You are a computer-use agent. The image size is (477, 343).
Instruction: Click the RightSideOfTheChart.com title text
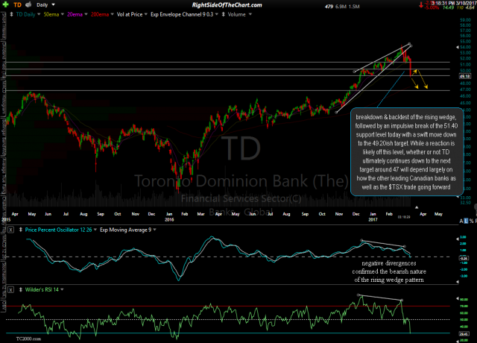tap(227, 5)
